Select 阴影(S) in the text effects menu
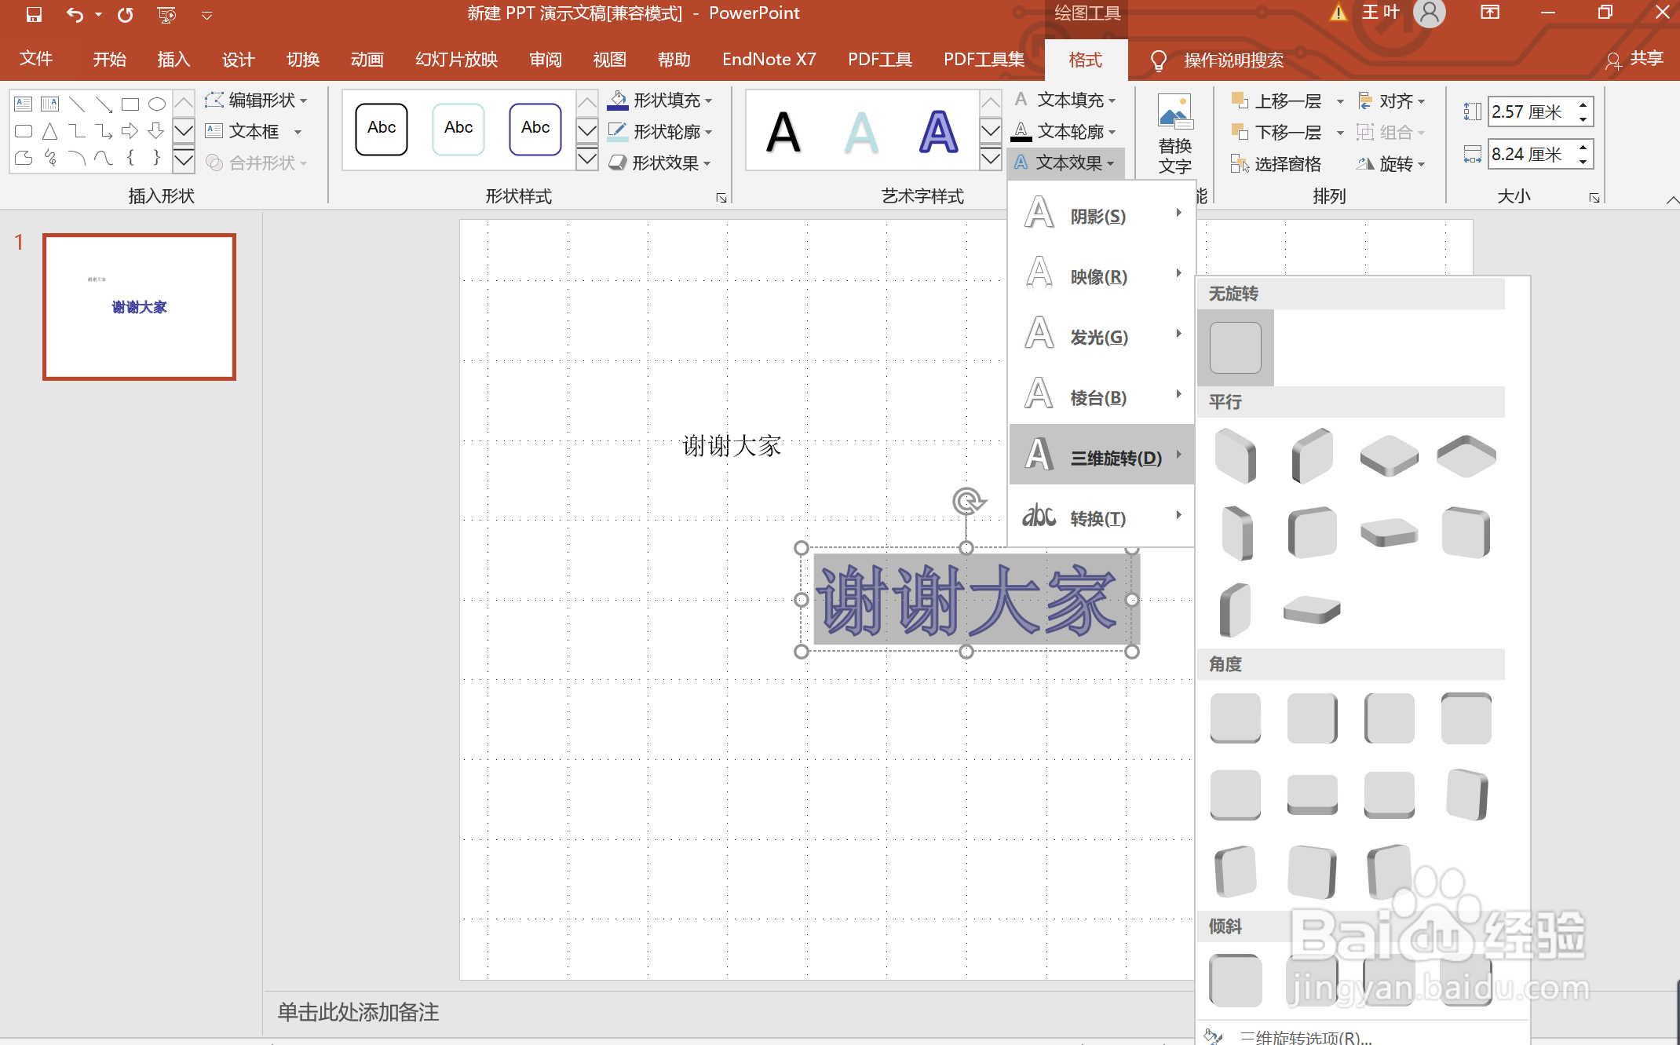This screenshot has width=1680, height=1045. (x=1099, y=217)
